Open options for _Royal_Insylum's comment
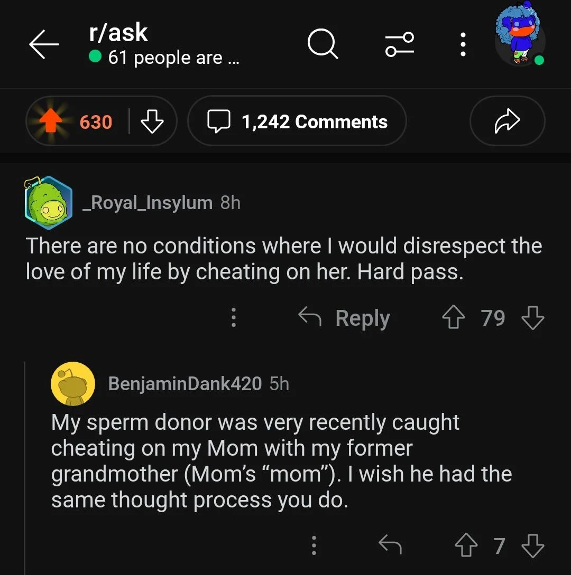 coord(233,318)
